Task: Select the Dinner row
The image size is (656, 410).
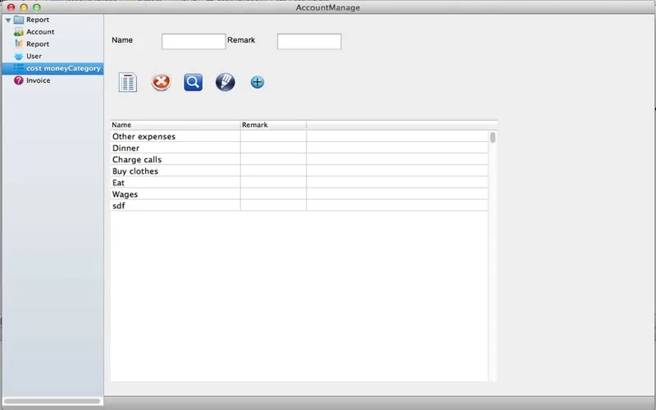Action: coord(299,148)
